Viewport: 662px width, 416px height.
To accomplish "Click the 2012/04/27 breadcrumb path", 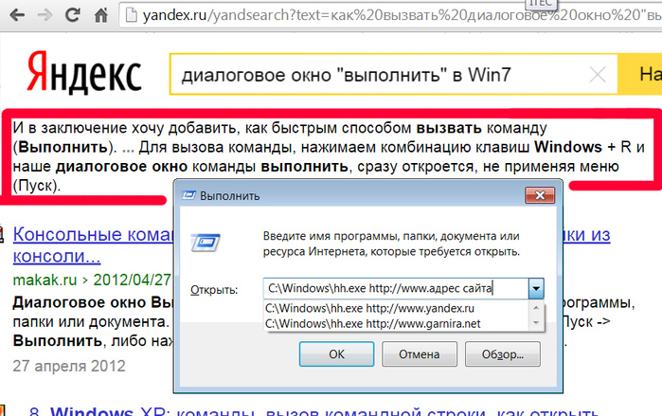I will [x=132, y=280].
